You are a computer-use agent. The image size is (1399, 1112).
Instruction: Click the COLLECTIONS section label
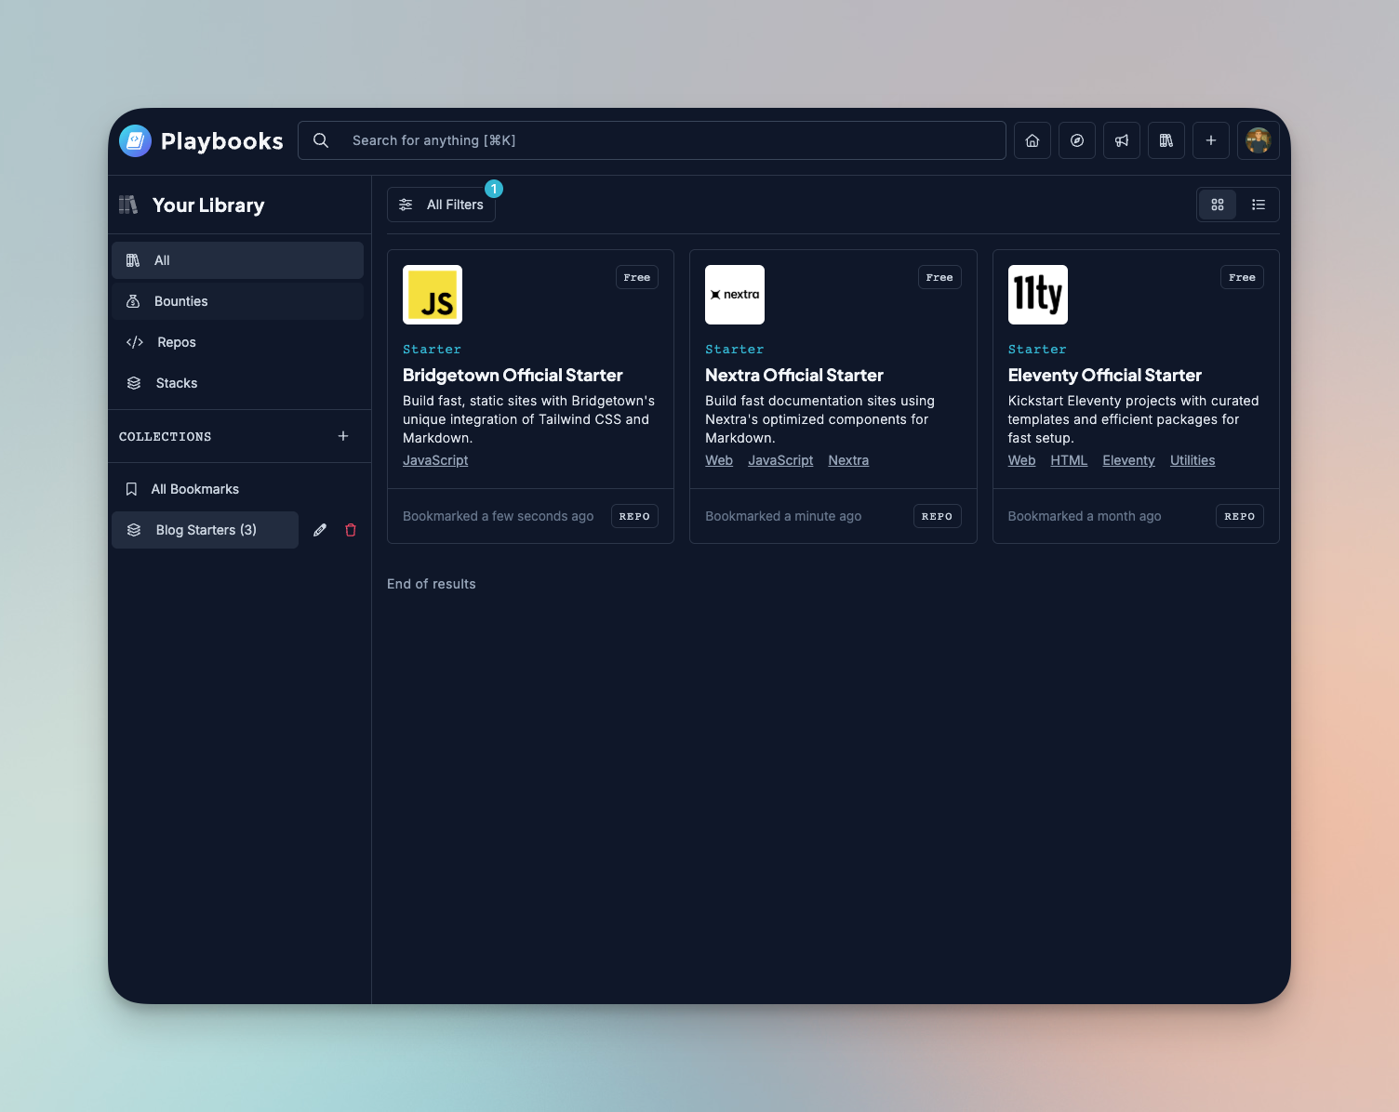pyautogui.click(x=166, y=436)
